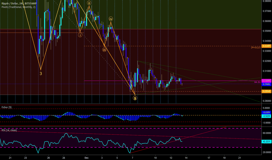This screenshot has width=272, height=160.
Task: Click the blue Fisher -0.0309 value tag
Action: click(x=266, y=112)
